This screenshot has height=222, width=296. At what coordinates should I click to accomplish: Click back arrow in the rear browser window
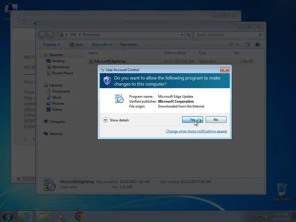18,23
